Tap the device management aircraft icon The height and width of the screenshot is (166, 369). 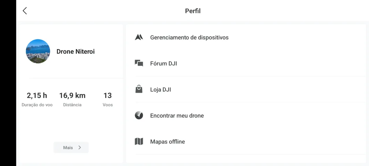coord(139,37)
